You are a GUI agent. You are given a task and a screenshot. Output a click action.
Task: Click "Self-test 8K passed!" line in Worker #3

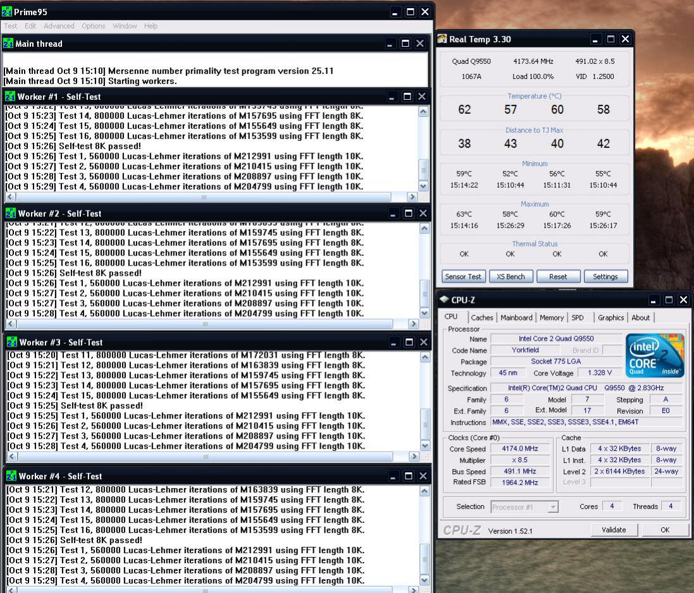click(75, 405)
